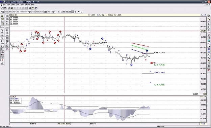Click the left arrow chart tool

[2, 35]
